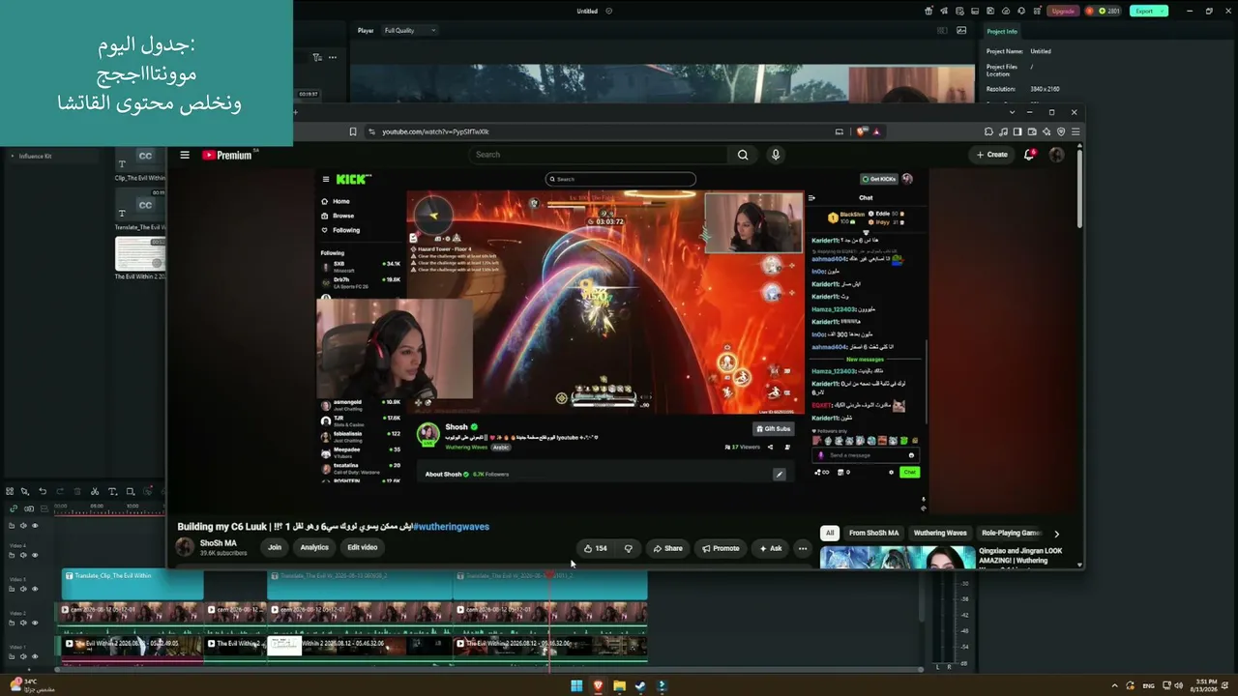Select the split scissors tool in timeline toolbar
This screenshot has height=696, width=1238.
click(x=94, y=491)
